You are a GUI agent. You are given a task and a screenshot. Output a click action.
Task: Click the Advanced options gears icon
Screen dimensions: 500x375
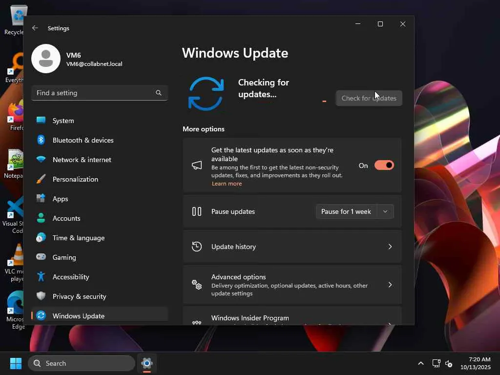(197, 285)
